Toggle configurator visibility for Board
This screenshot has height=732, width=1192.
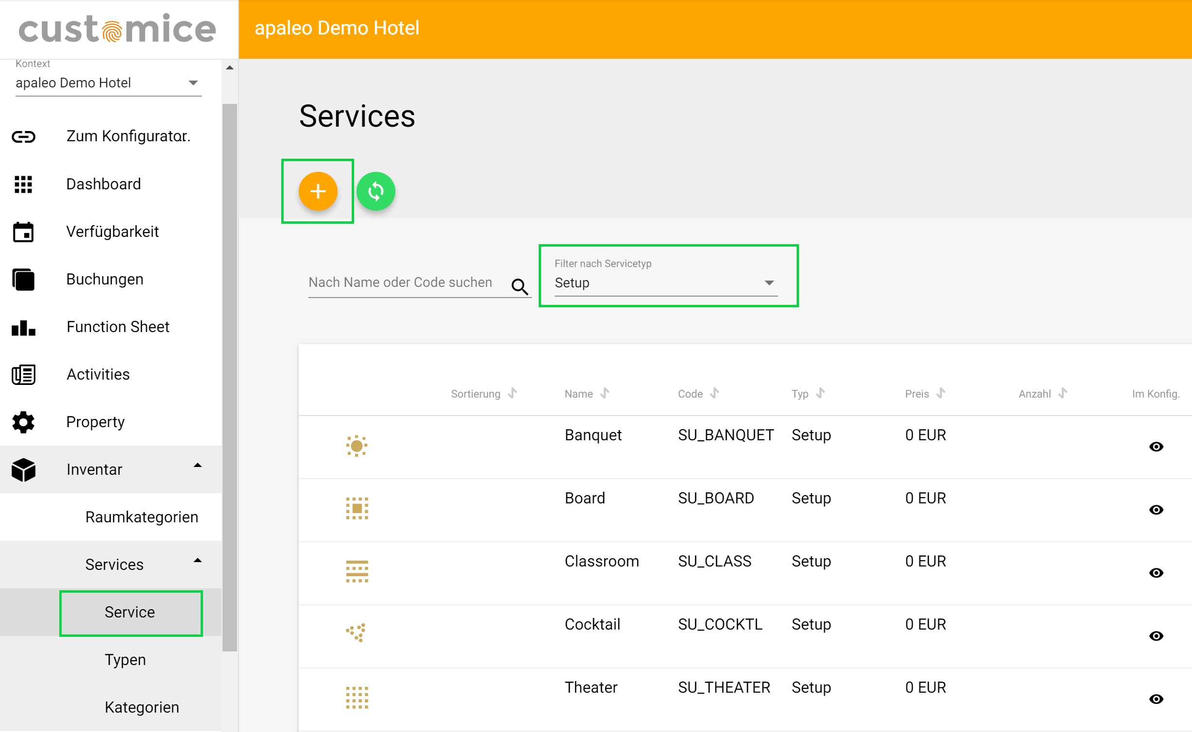point(1156,510)
